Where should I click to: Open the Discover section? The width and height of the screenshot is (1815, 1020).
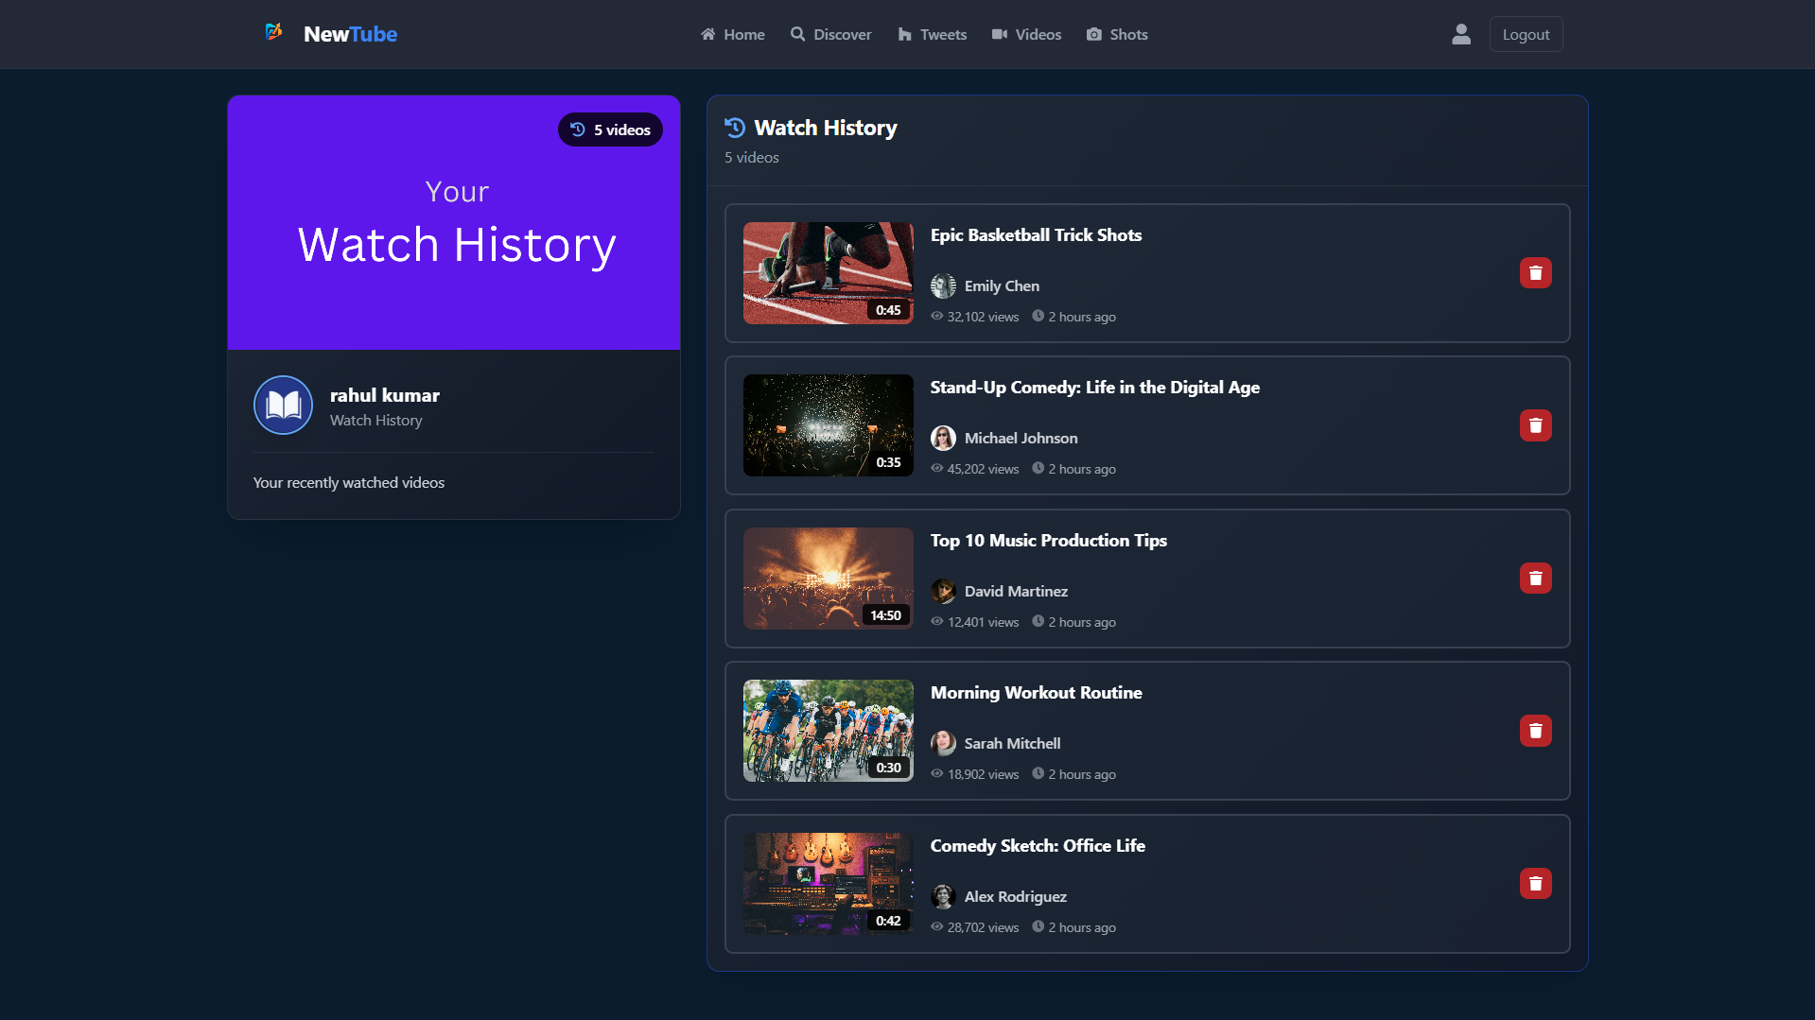830,35
